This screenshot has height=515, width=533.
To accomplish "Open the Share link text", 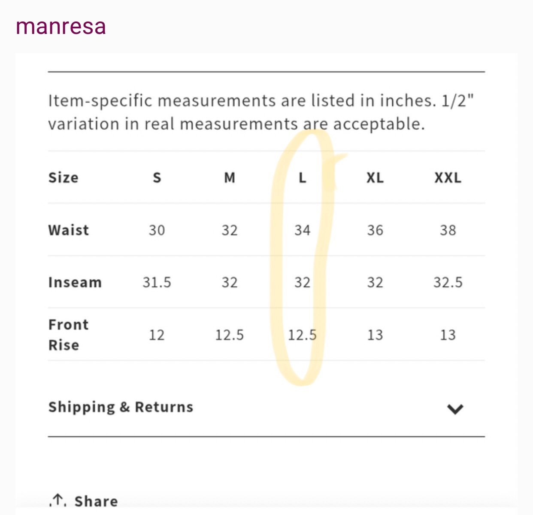I will (96, 501).
